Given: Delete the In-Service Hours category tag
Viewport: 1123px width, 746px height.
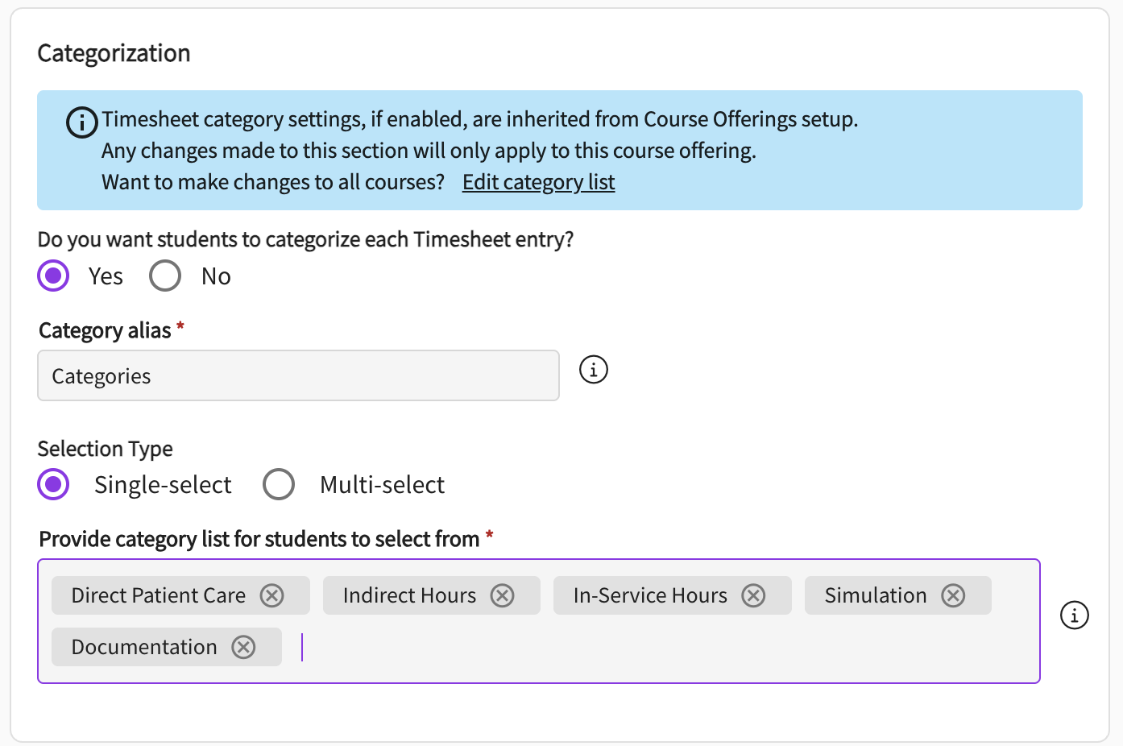Looking at the screenshot, I should point(753,595).
